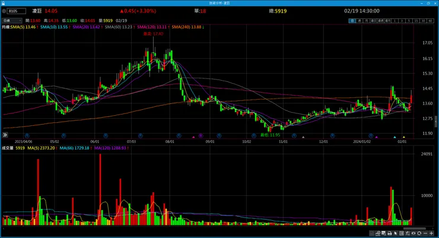Image resolution: width=439 pixels, height=238 pixels.
Task: Click the grey triangle marker on the date axis
Action: pos(303,137)
